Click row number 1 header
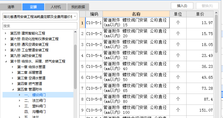The width and height of the screenshot is (223, 118). tap(82, 23)
